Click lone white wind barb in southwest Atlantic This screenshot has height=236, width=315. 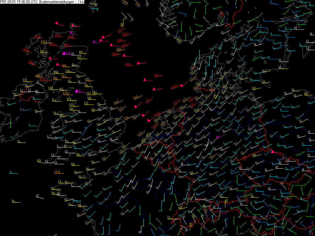tap(40, 196)
